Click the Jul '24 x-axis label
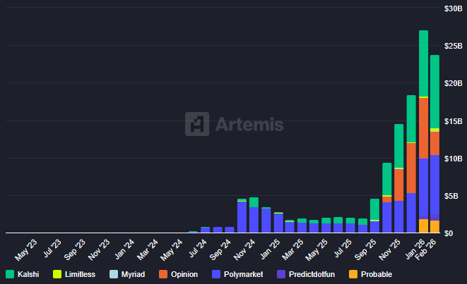This screenshot has height=284, width=467. point(198,248)
